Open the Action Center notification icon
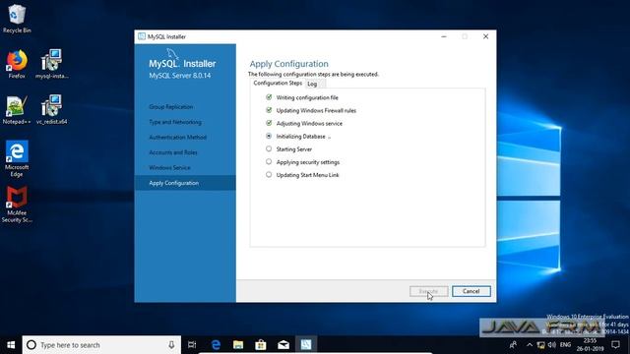The image size is (630, 354). (x=615, y=345)
